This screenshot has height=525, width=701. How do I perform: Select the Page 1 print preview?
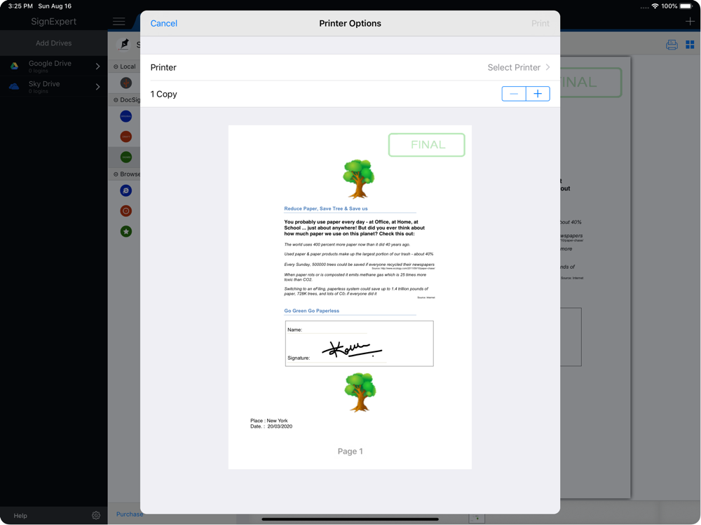(x=350, y=297)
